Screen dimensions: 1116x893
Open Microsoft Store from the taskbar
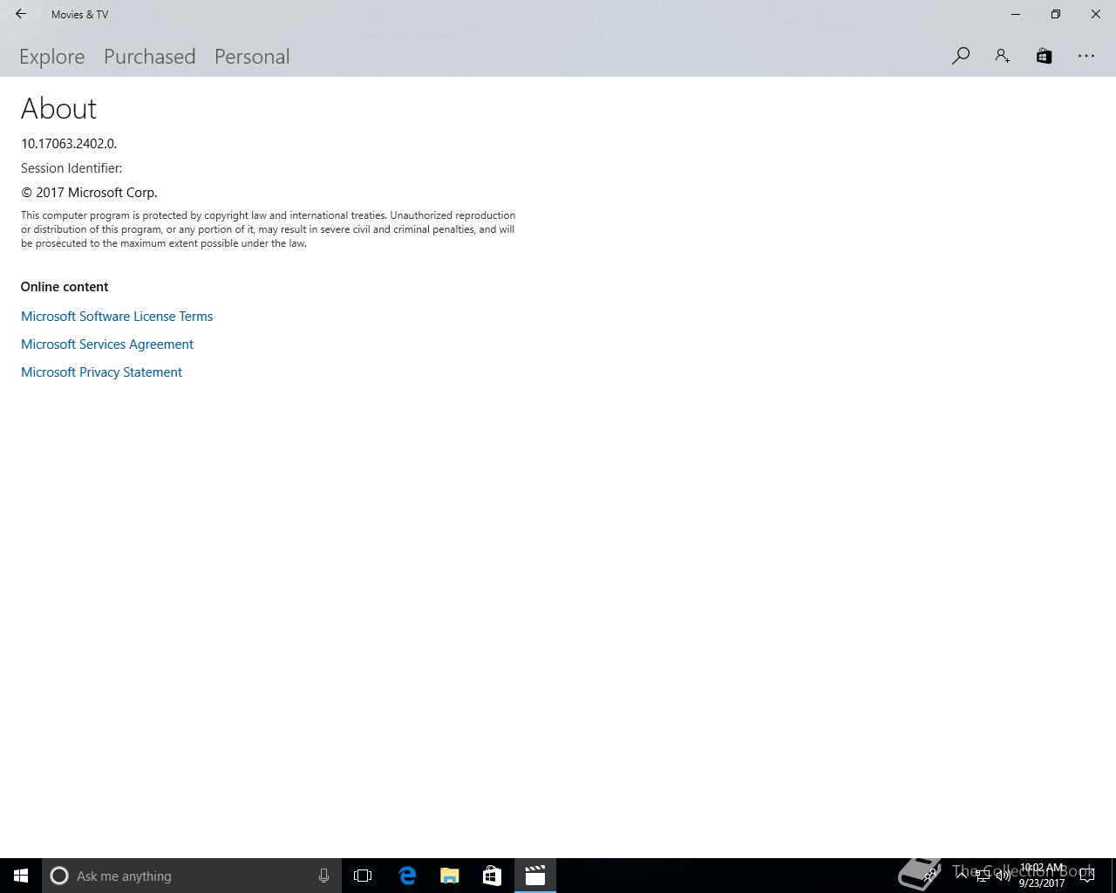pos(492,876)
